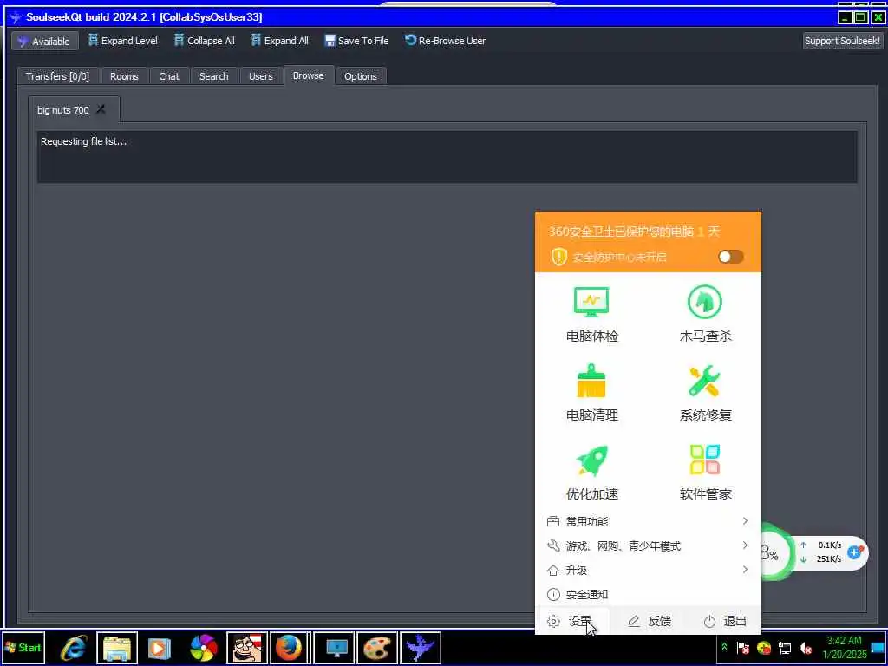
Task: Click the Soulseek title bar bird icon
Action: 16,17
